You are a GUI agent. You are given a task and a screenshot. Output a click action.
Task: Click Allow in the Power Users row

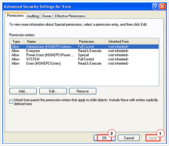pos(15,55)
